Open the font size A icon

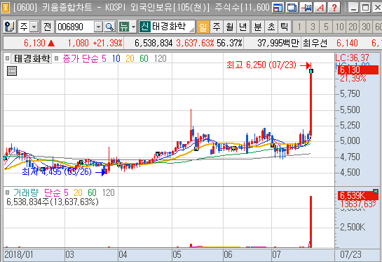(320, 8)
